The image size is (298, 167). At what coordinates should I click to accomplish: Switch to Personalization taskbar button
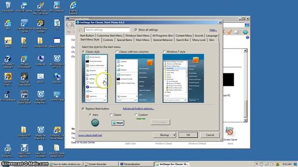[x=136, y=164]
